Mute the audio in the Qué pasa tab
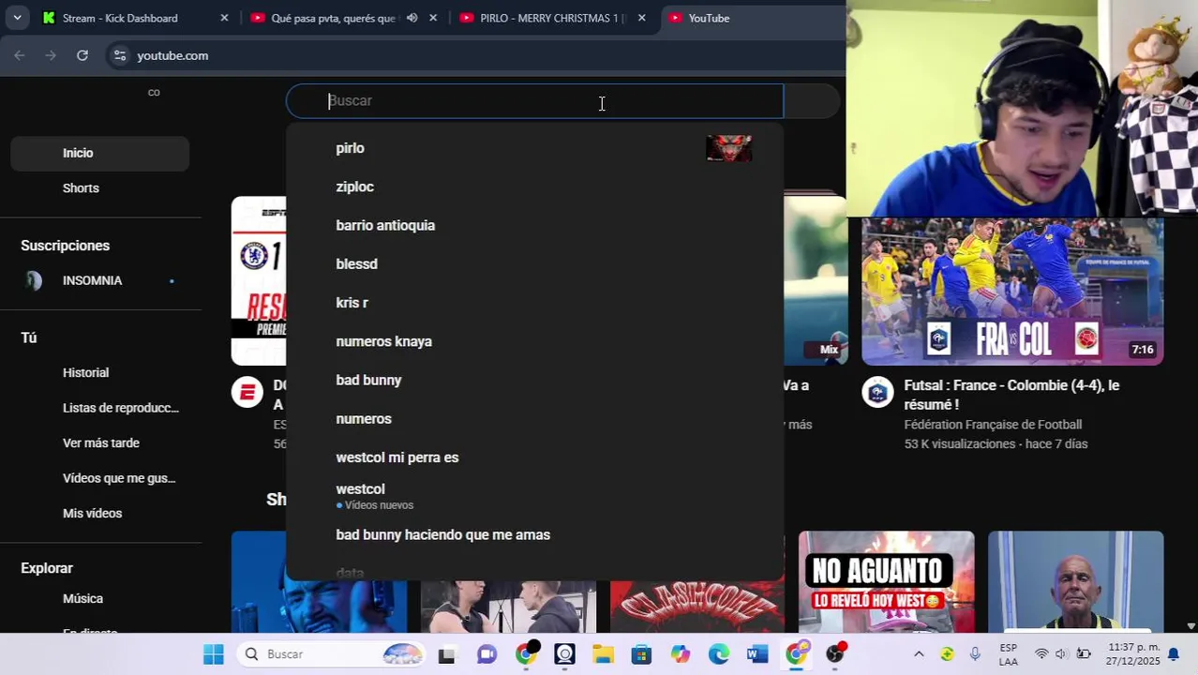1198x675 pixels. click(412, 18)
